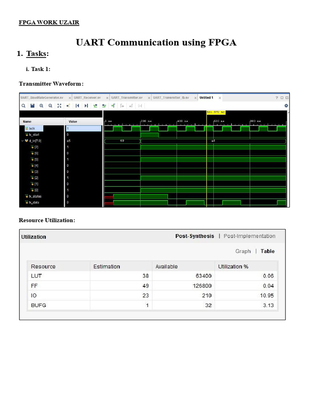Screen dimensions: 311x415
Task: Click the previous transition icon
Action: point(95,106)
